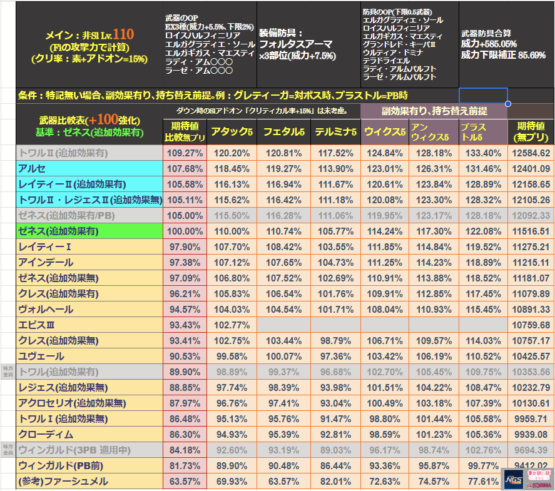The height and width of the screenshot is (491, 555).
Task: Select the 109.27% value for トワルⅡ
Action: (x=185, y=153)
